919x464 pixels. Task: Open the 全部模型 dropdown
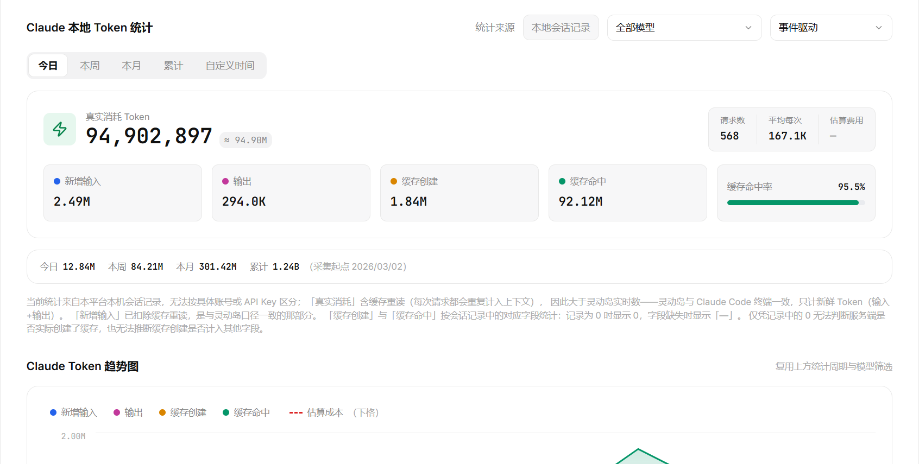click(x=684, y=28)
